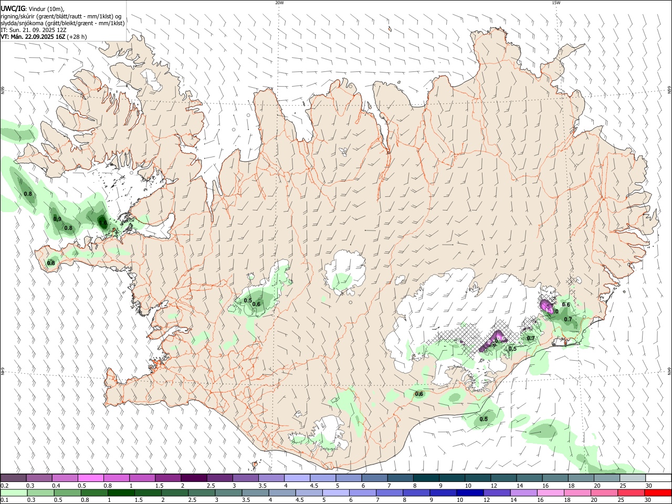Click the light pink rain-legend swatch starting at 16
The height and width of the screenshot is (504, 672).
click(x=551, y=493)
